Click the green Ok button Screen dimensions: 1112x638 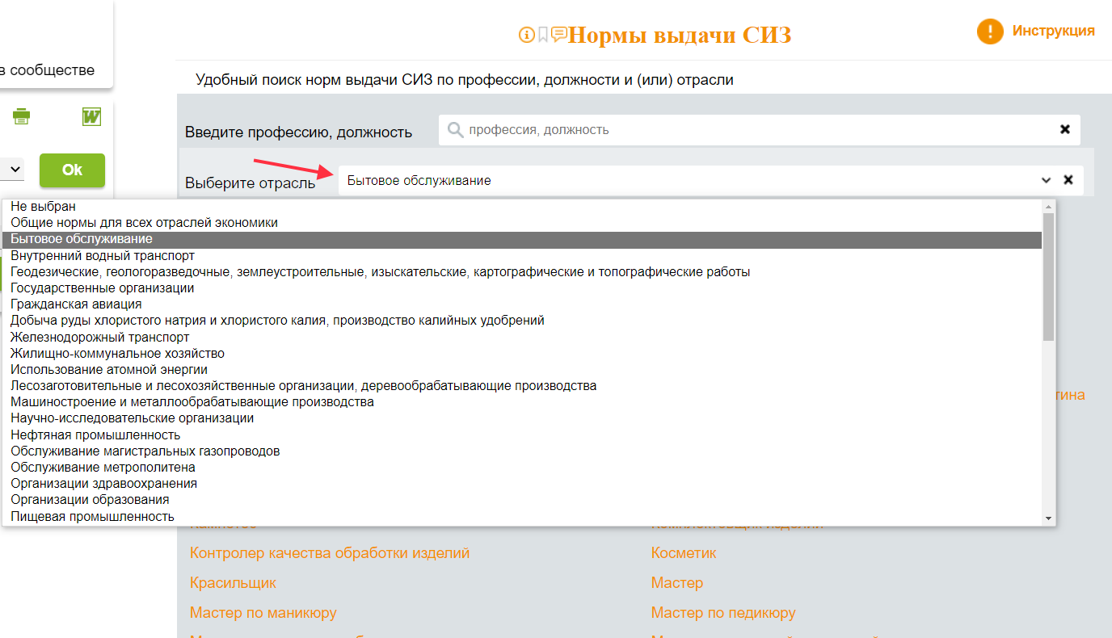pos(72,170)
